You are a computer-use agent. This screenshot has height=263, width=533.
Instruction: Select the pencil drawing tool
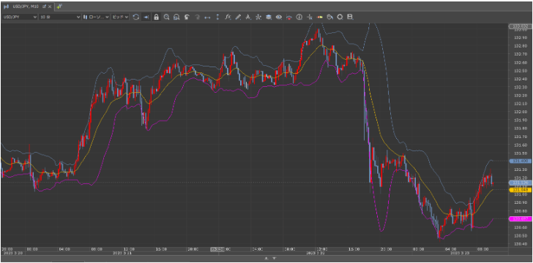[x=238, y=17]
